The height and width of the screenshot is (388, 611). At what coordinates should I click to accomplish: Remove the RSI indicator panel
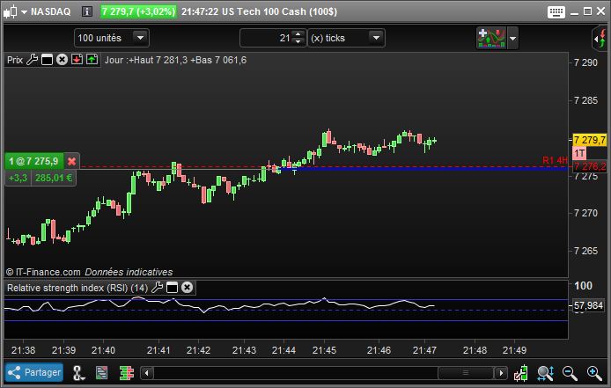click(187, 288)
